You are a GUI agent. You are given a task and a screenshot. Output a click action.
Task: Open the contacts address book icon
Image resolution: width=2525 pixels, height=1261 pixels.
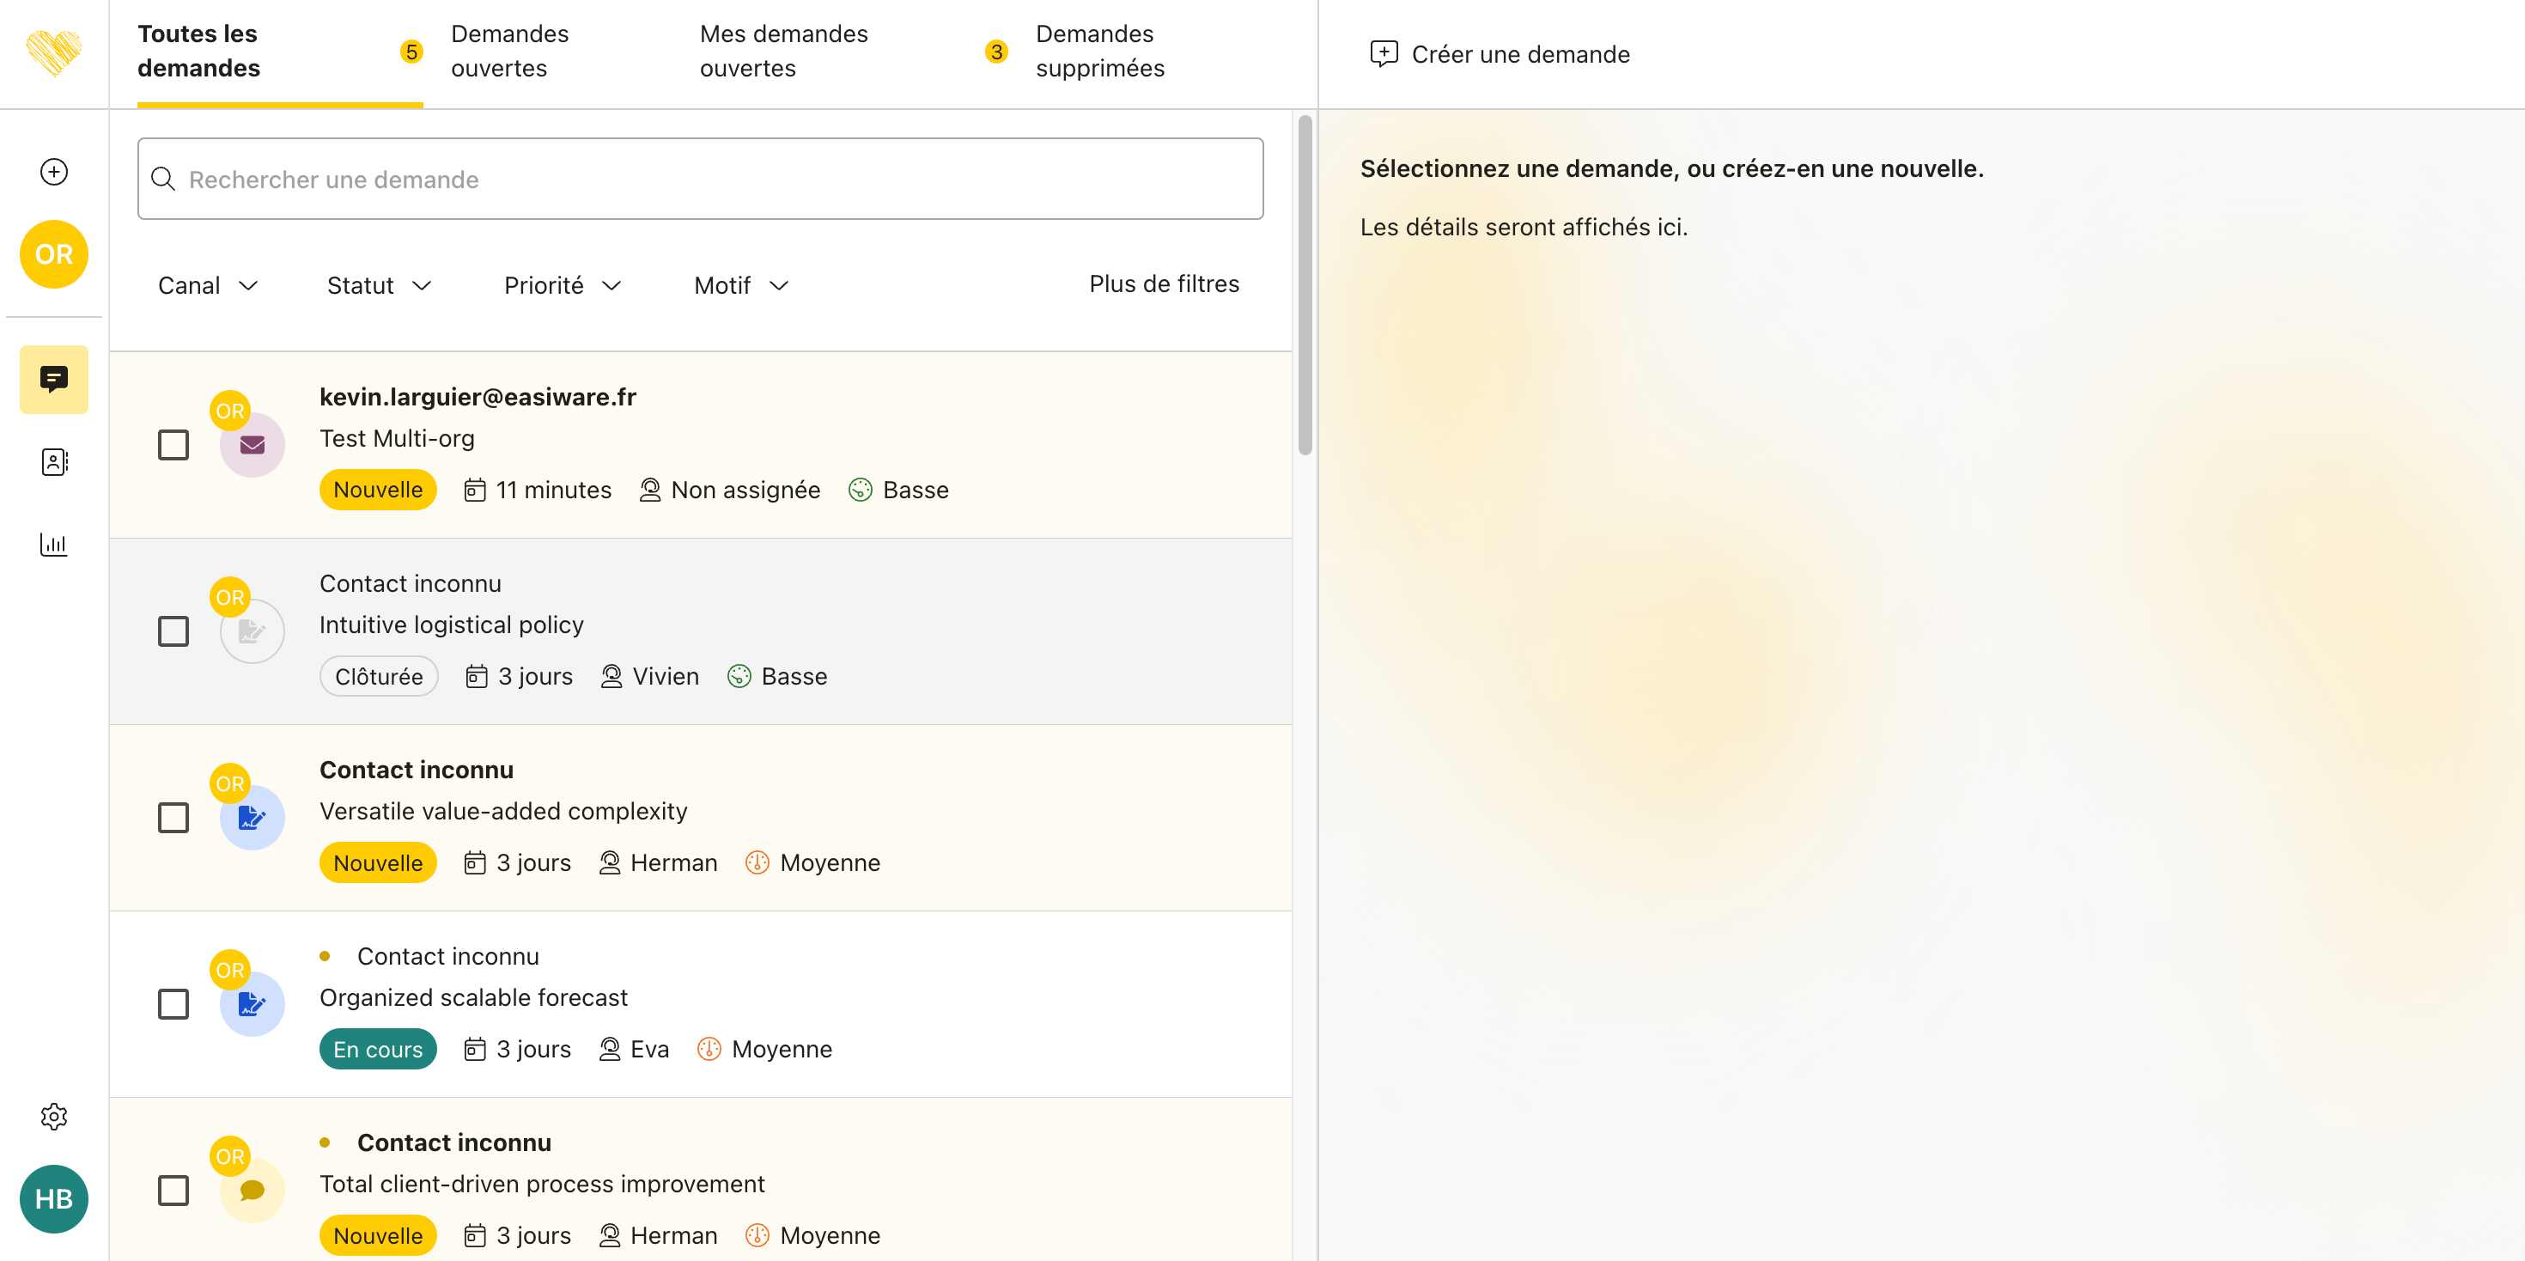54,462
